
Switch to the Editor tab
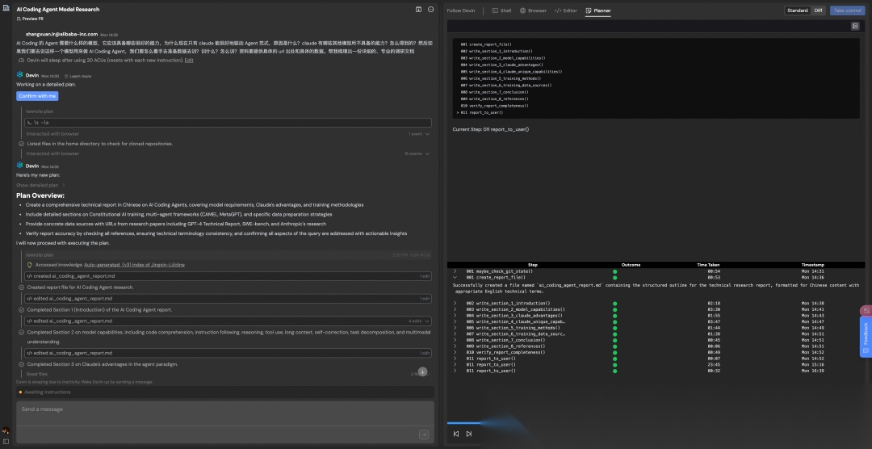pyautogui.click(x=565, y=10)
